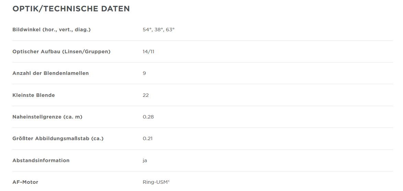Screen dimensions: 403x191
Task: Click the Naheinstellgrenze (ca. m) label
Action: tap(47, 117)
